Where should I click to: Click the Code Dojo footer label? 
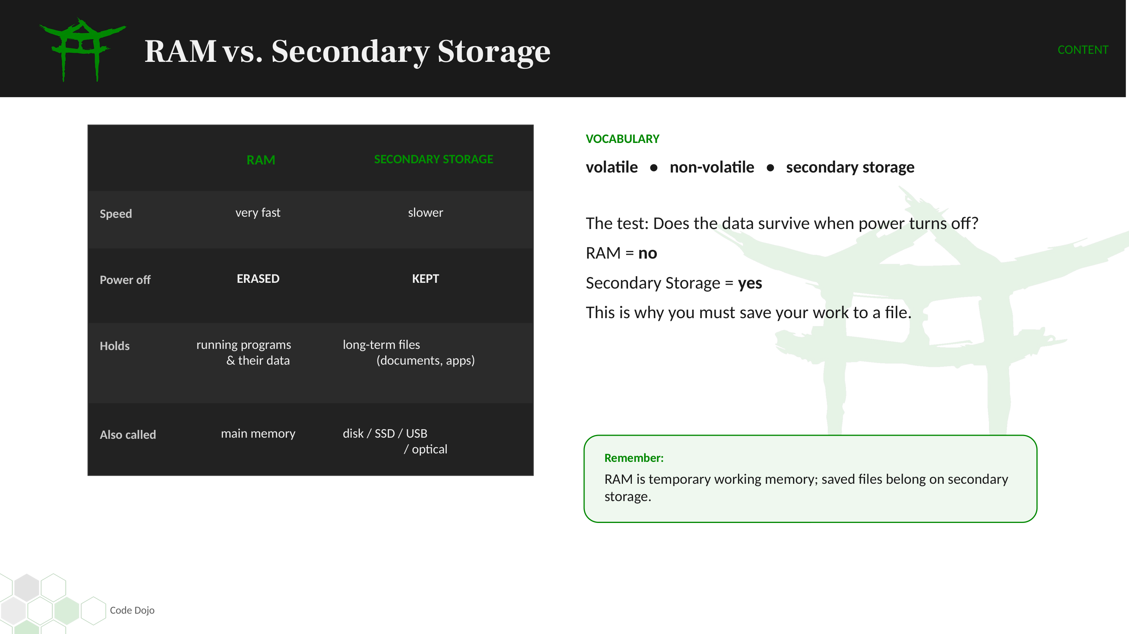132,610
